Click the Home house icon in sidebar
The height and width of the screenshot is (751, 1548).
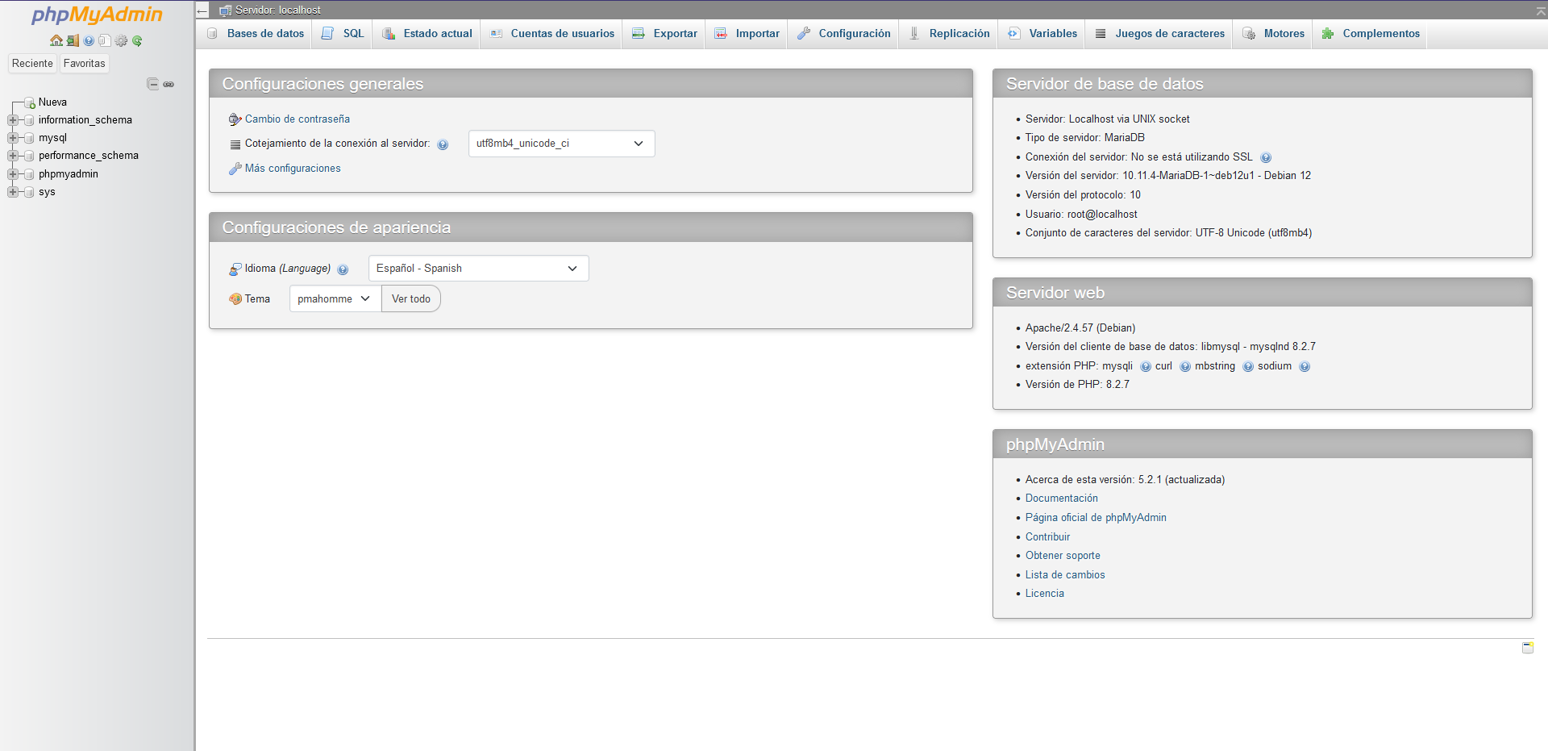[x=56, y=40]
